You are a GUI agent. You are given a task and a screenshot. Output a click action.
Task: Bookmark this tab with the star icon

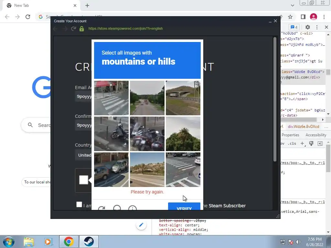(290, 17)
